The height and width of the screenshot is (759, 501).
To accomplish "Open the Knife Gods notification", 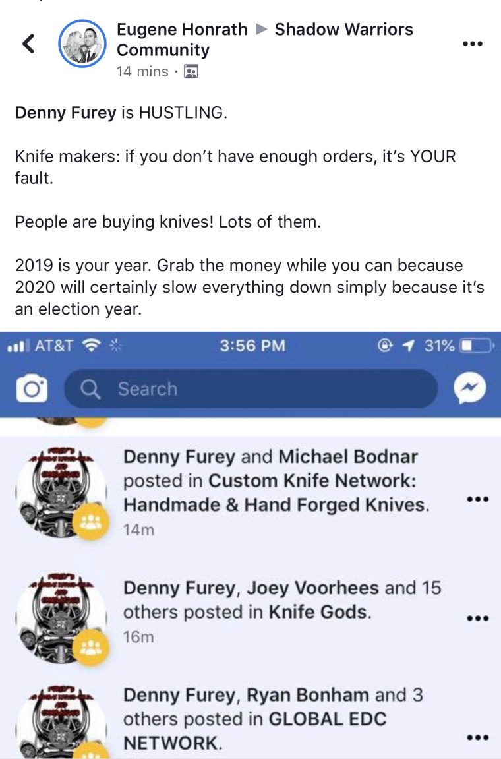I will (250, 613).
